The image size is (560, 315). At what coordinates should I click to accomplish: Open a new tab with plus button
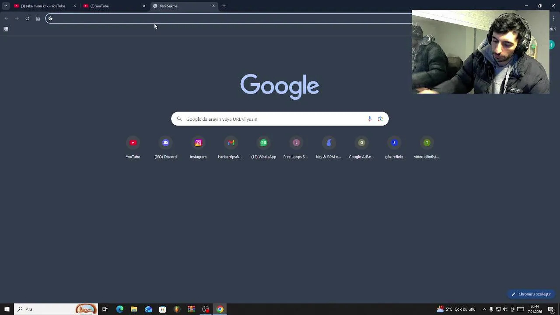(224, 6)
